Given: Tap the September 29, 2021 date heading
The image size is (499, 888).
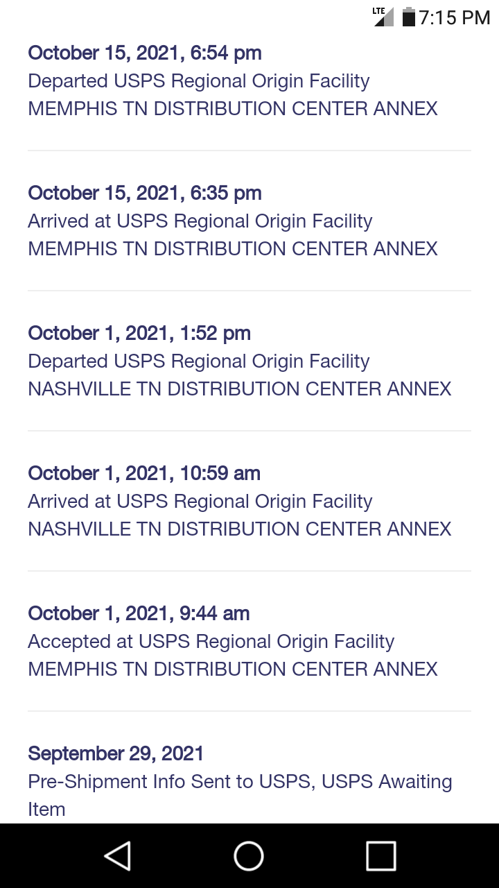Looking at the screenshot, I should click(116, 753).
